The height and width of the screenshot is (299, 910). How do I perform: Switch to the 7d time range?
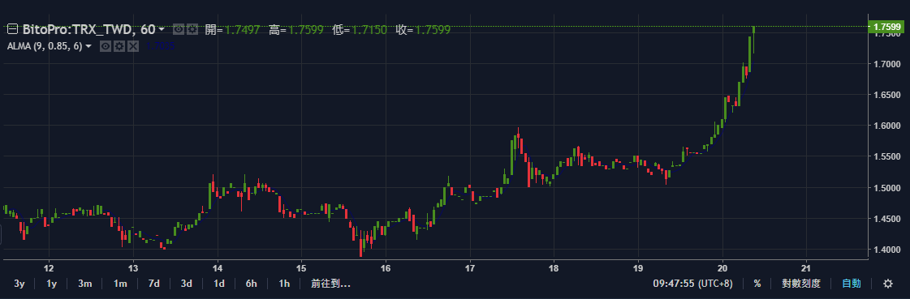[x=153, y=284]
